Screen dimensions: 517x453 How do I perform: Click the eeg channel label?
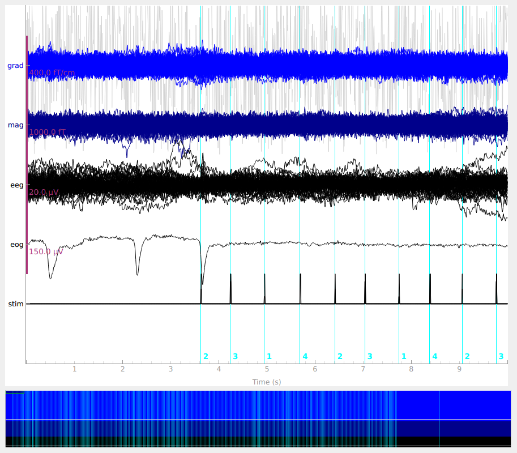click(16, 185)
